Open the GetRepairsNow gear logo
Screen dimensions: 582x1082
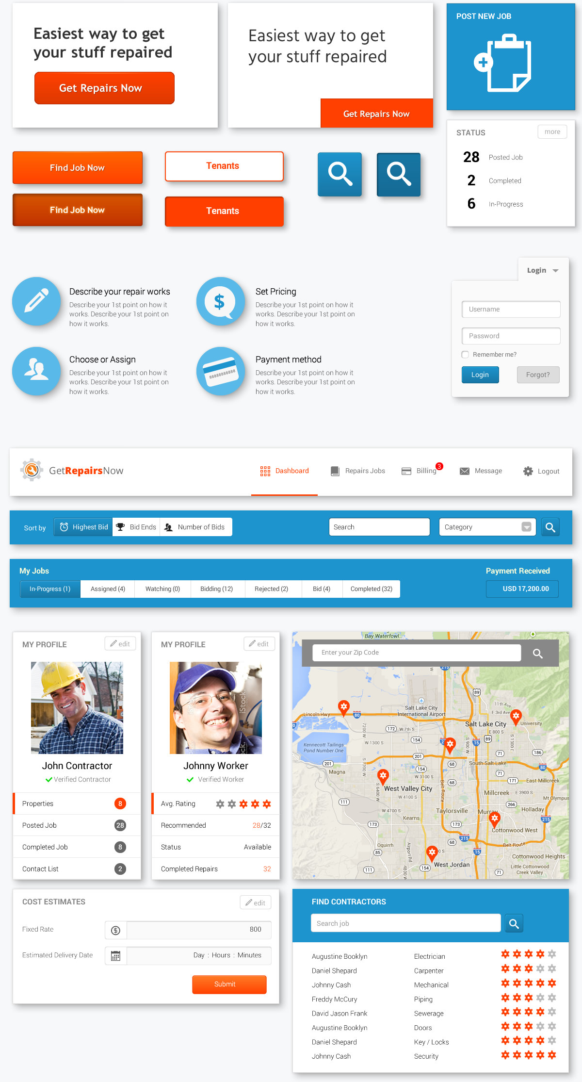(32, 470)
